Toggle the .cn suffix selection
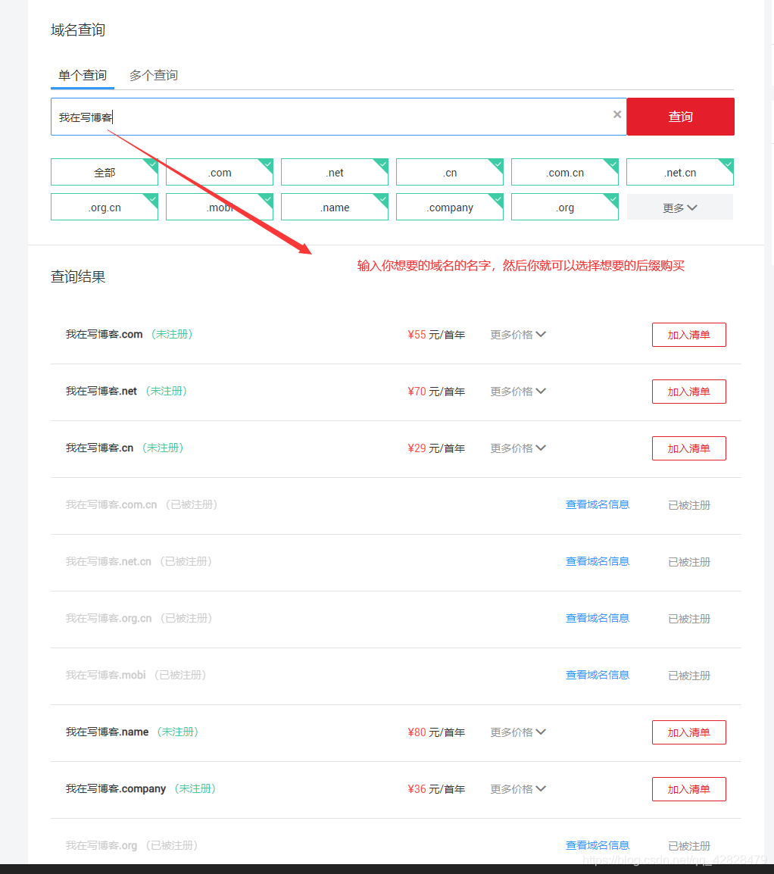This screenshot has height=874, width=774. pyautogui.click(x=450, y=172)
